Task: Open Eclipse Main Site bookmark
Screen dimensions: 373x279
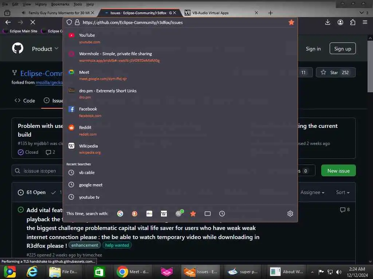Action: coord(20,31)
